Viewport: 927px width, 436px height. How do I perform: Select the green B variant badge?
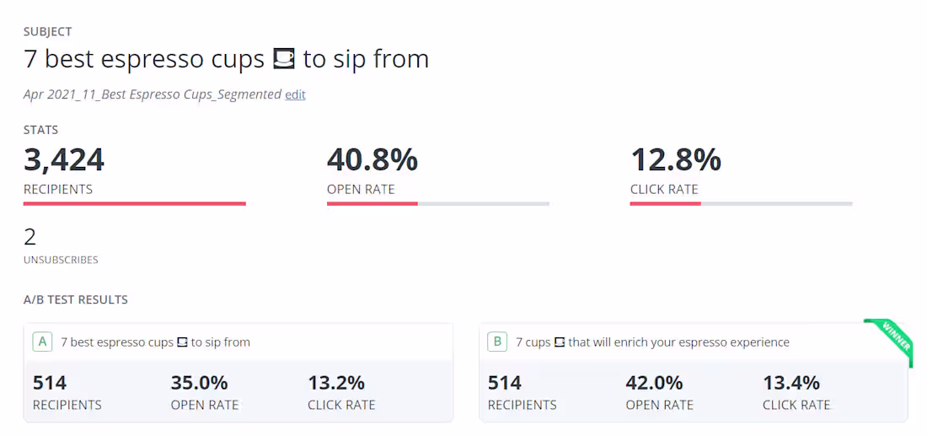pos(497,342)
